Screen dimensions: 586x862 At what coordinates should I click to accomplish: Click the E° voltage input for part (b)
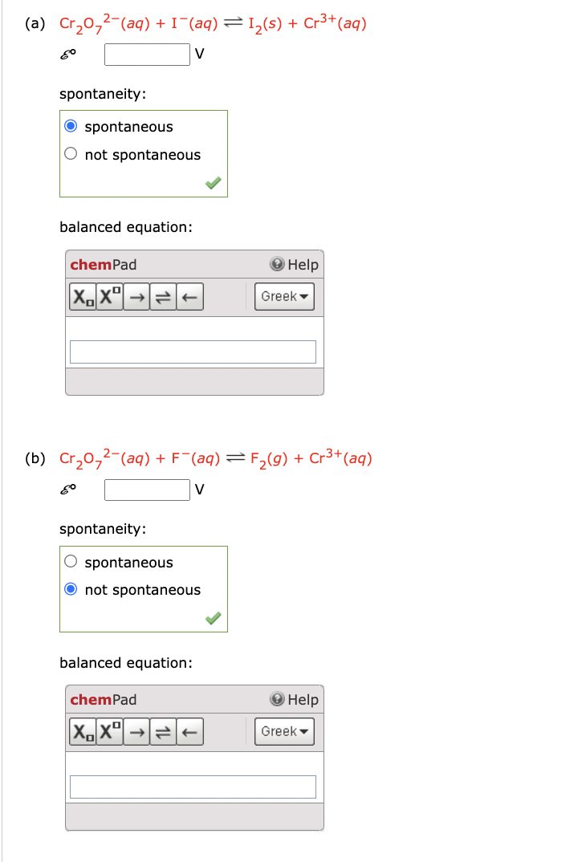(x=147, y=490)
